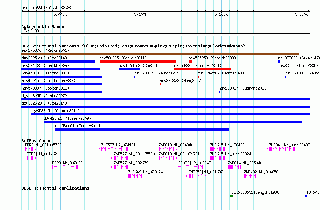Click the nsv580001 (Cooper2011) blue bar
The height and width of the screenshot is (210, 320).
tap(142, 129)
